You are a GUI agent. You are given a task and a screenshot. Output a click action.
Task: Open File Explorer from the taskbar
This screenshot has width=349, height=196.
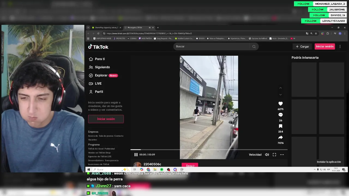coord(155,170)
